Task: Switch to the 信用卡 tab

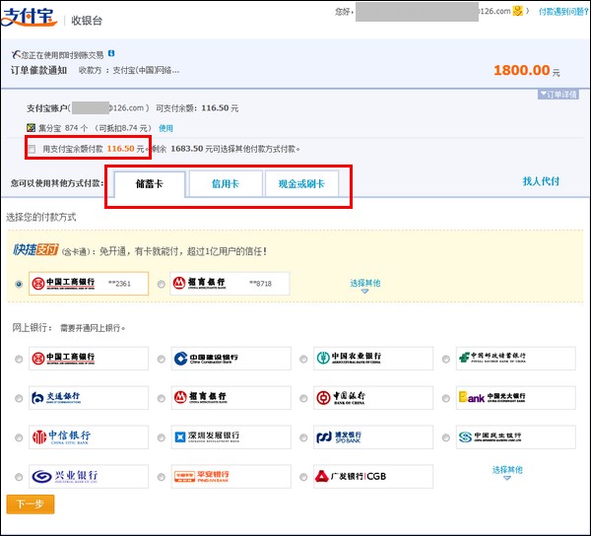Action: click(226, 184)
